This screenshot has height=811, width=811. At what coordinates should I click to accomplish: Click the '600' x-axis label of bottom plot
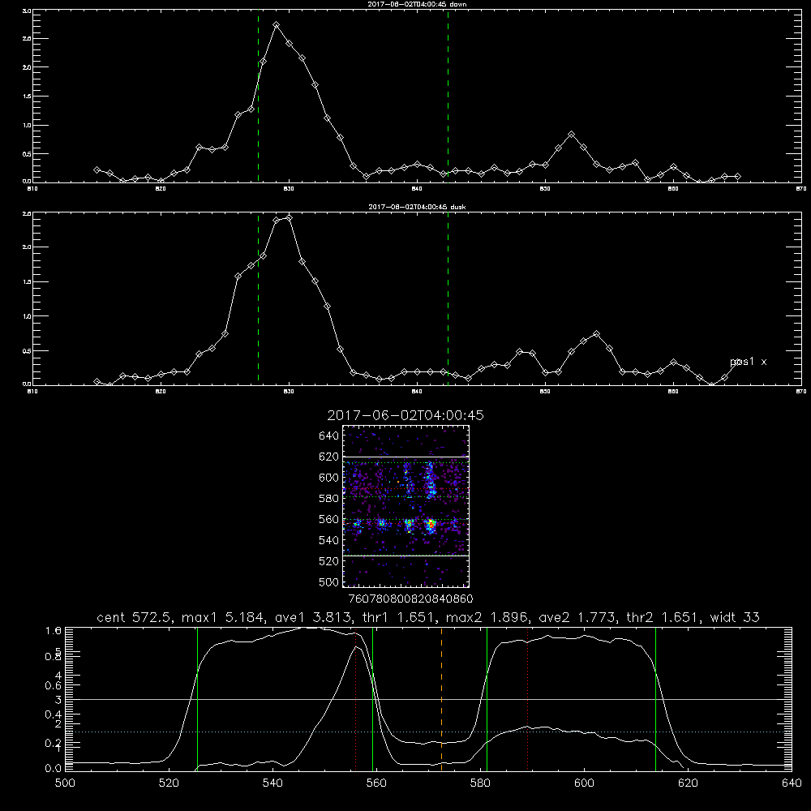click(x=584, y=783)
